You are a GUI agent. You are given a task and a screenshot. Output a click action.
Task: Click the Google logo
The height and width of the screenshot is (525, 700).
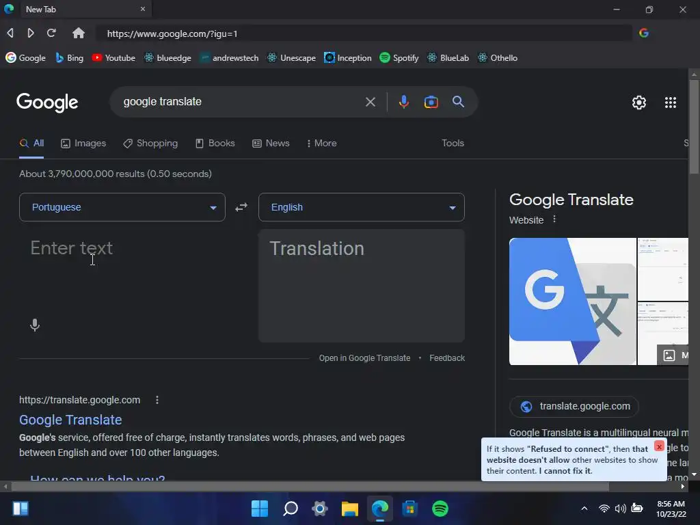pos(47,103)
